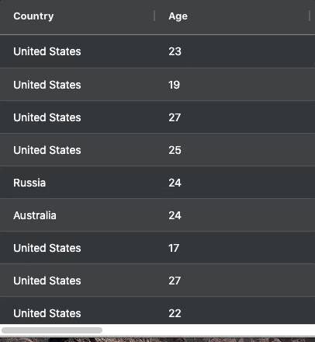Select United States in the age 22 row
The image size is (315, 342).
(47, 313)
